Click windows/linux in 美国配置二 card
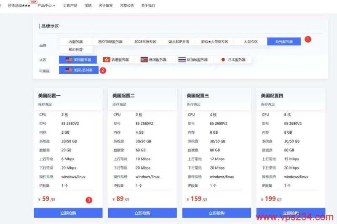337x224 pixels. tap(148, 177)
